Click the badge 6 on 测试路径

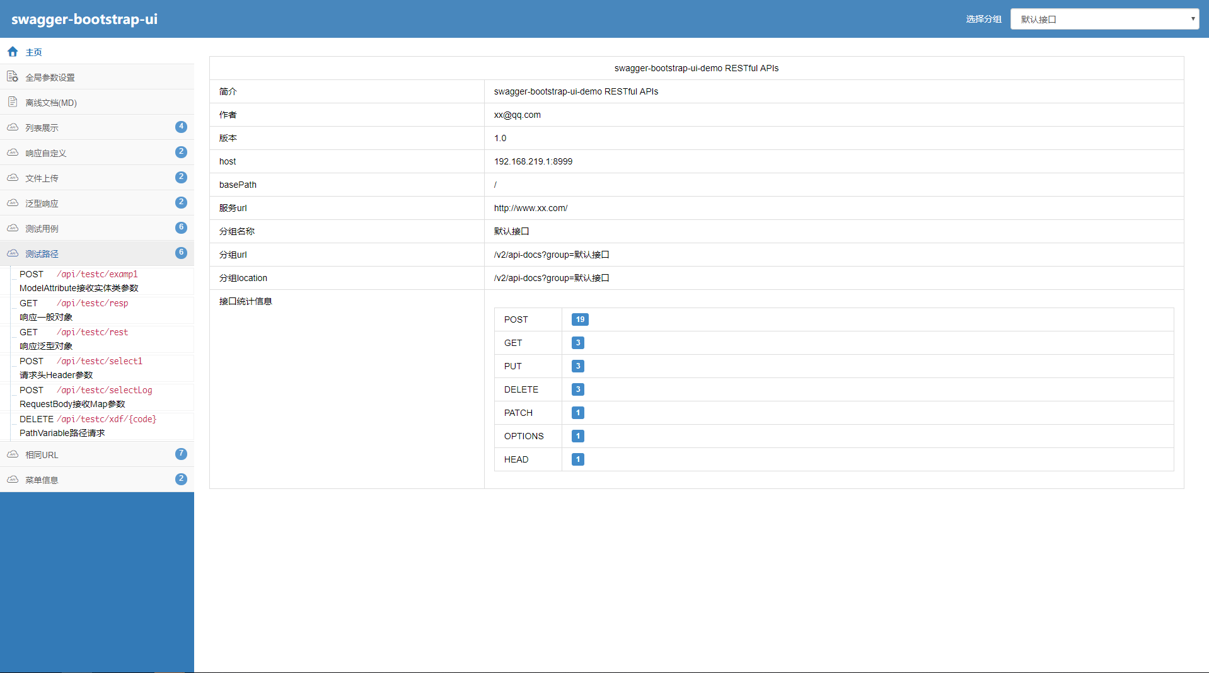[181, 253]
